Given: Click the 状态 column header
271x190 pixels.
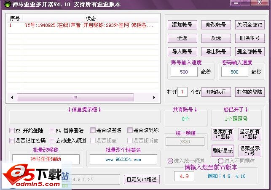Looking at the screenshot, I should [91, 18].
